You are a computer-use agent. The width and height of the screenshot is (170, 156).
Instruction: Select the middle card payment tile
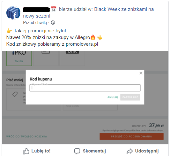point(46,58)
